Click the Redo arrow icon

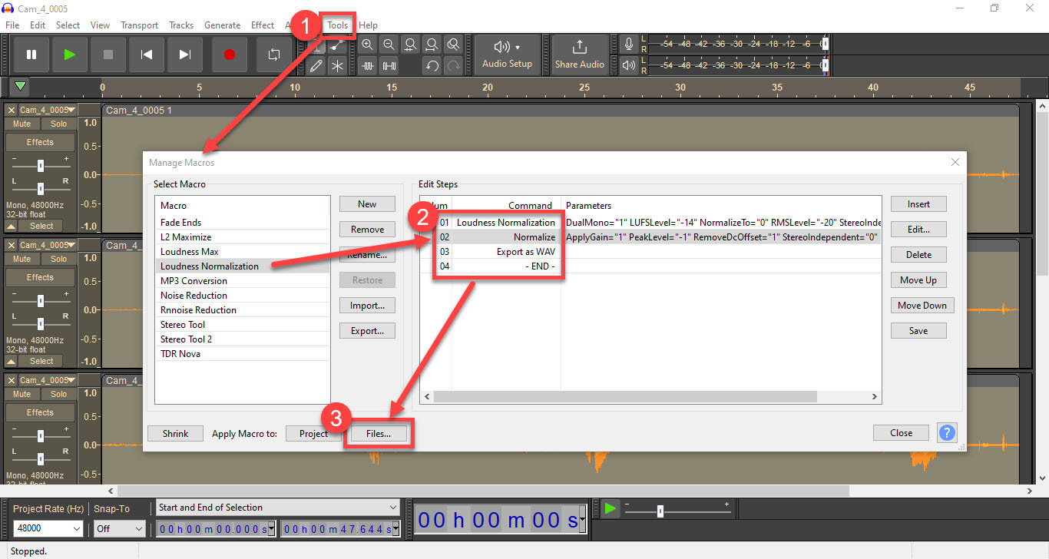454,66
